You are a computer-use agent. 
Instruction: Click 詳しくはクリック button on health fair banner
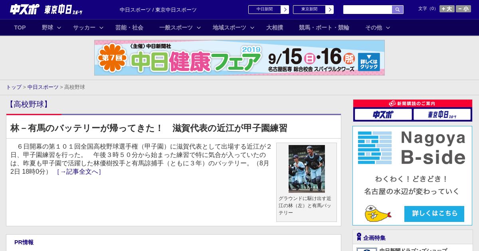(x=369, y=62)
